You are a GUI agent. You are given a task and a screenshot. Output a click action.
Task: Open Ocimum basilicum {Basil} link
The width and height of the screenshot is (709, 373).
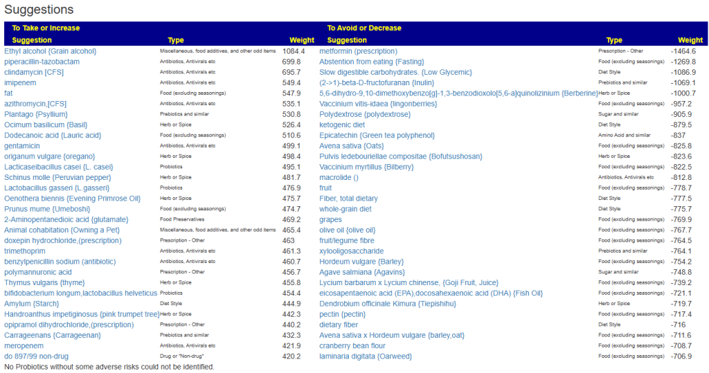46,125
